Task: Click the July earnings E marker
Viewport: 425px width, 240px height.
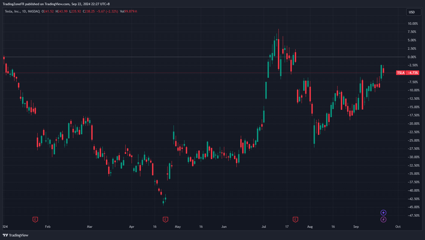Action: pyautogui.click(x=295, y=219)
